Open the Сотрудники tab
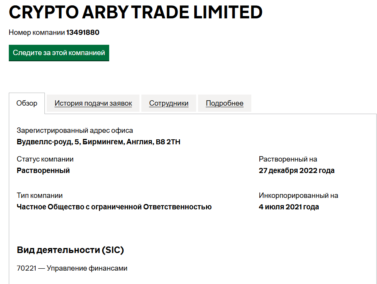 tap(169, 103)
